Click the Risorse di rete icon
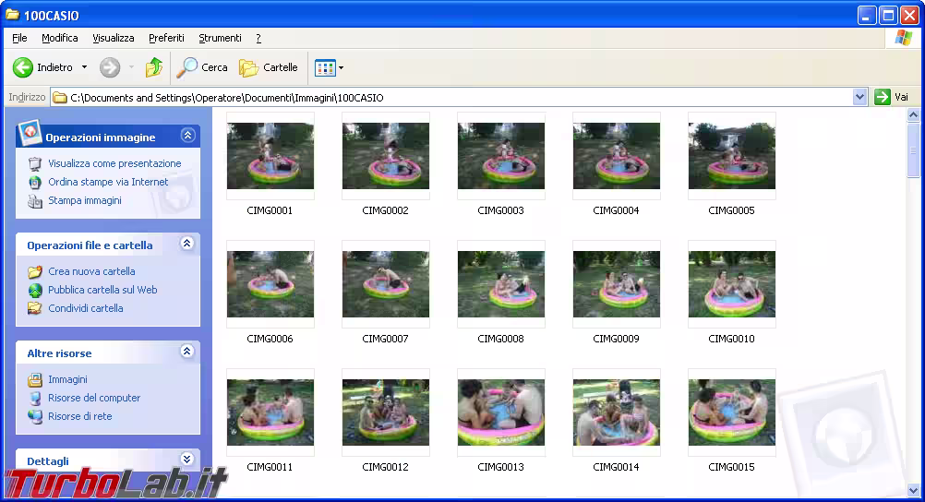Image resolution: width=925 pixels, height=502 pixels. tap(35, 416)
